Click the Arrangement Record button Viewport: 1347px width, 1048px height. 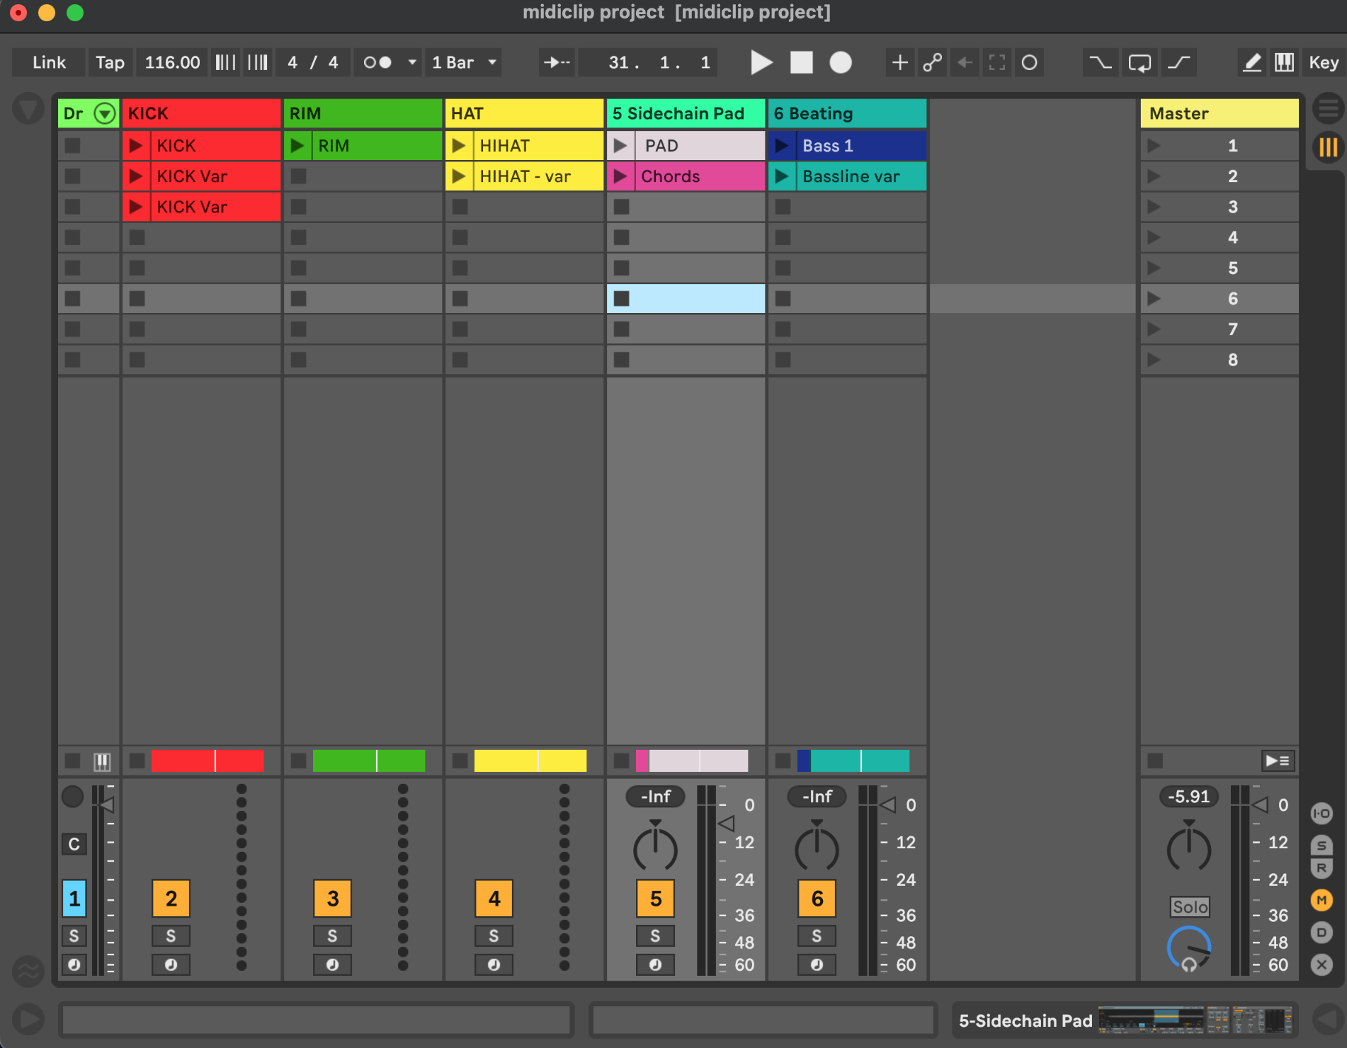(841, 63)
